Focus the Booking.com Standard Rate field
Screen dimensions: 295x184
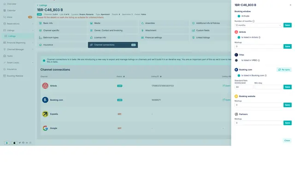tap(244, 87)
